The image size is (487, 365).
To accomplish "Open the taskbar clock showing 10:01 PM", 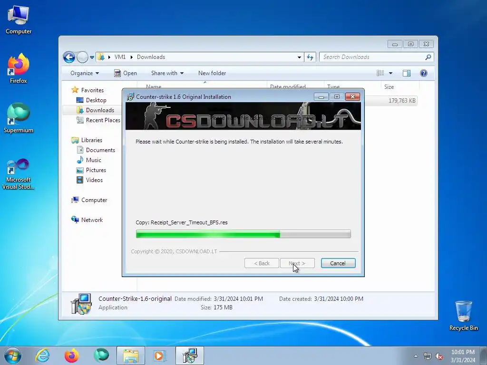I will 463,355.
